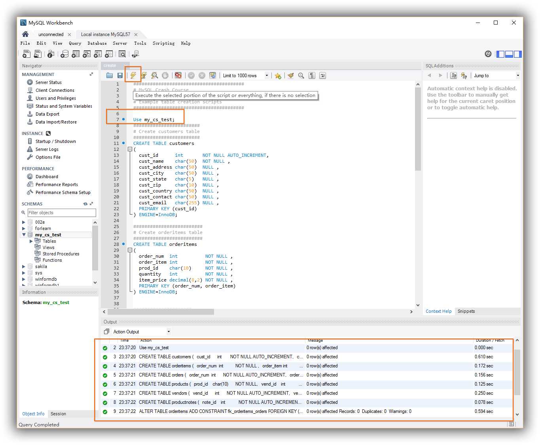Image resolution: width=540 pixels, height=445 pixels.
Task: Save snippet to favorites star icon
Action: click(278, 76)
